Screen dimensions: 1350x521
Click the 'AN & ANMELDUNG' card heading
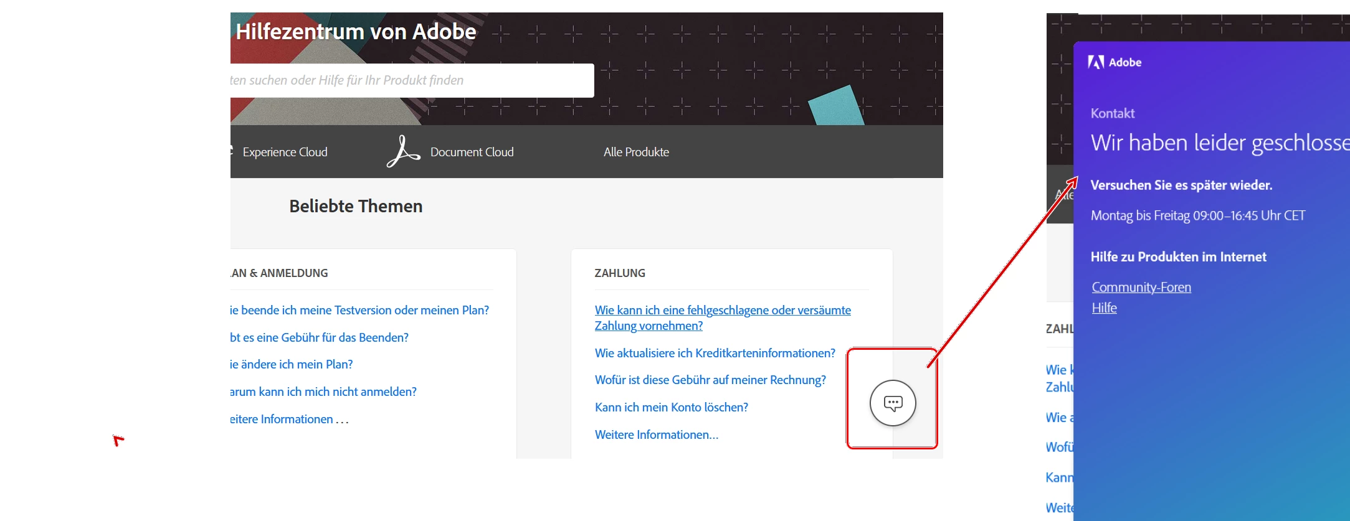click(x=279, y=273)
